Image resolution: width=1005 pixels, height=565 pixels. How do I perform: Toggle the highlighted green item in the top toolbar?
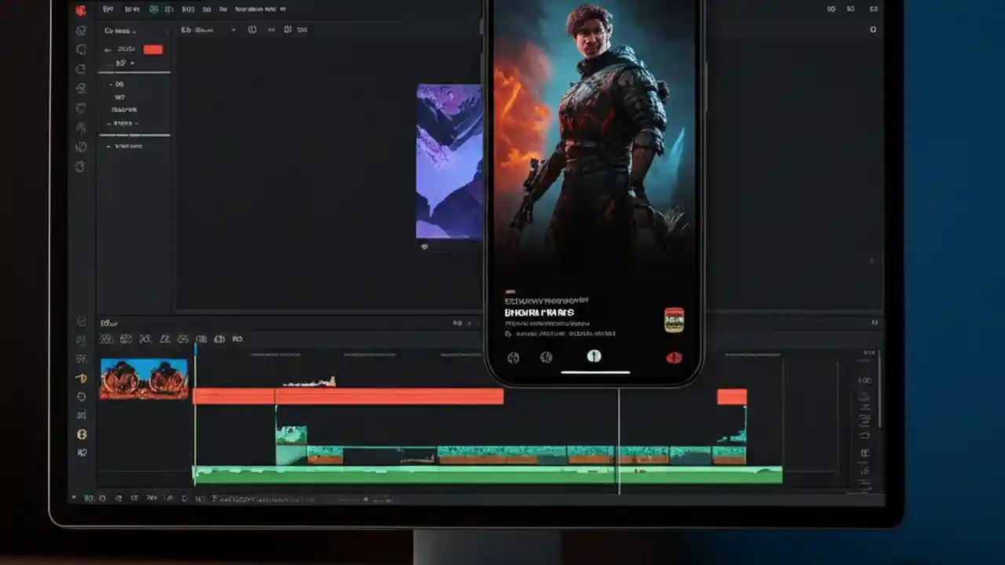point(154,9)
